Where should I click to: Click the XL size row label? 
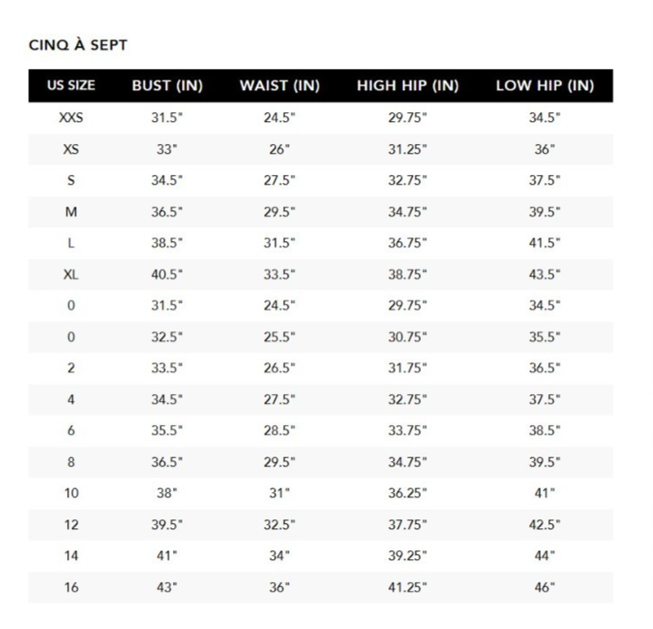coord(71,275)
